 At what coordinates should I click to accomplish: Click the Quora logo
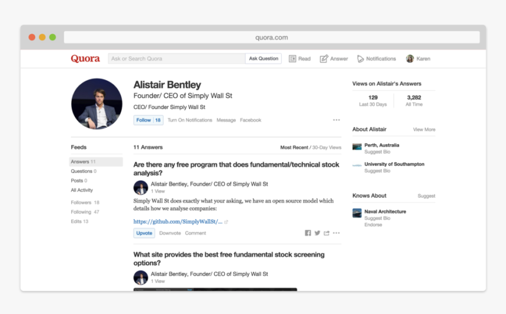tap(85, 58)
